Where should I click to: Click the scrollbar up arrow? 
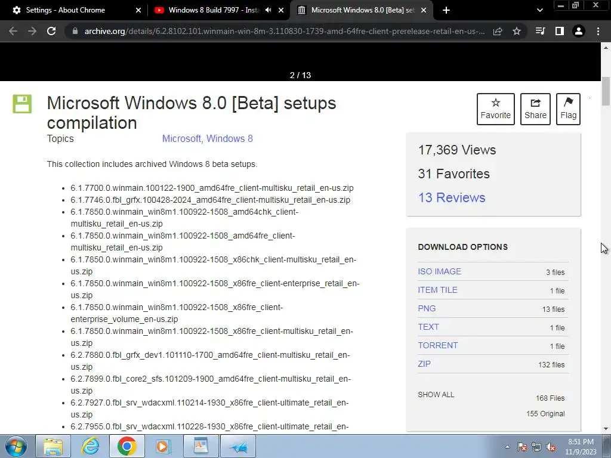[x=606, y=48]
